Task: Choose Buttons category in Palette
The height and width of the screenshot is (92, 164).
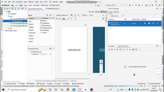Action: tap(31, 24)
